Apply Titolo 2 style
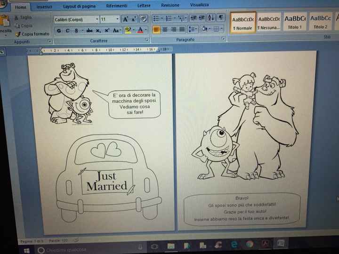Screen dimensions: 339x254 [x=321, y=21]
